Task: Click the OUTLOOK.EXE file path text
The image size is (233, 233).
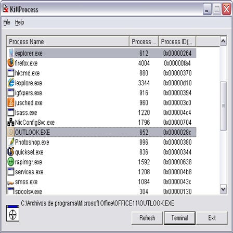Action: point(98,203)
